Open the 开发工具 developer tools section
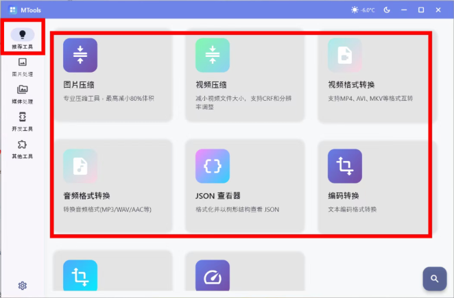This screenshot has height=298, width=454. coord(22,121)
